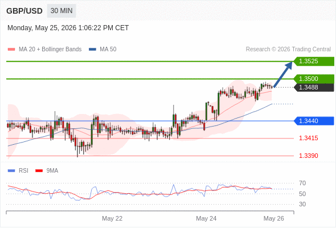Click the 1.3390 support label
This screenshot has height=228, width=336.
[x=308, y=156]
